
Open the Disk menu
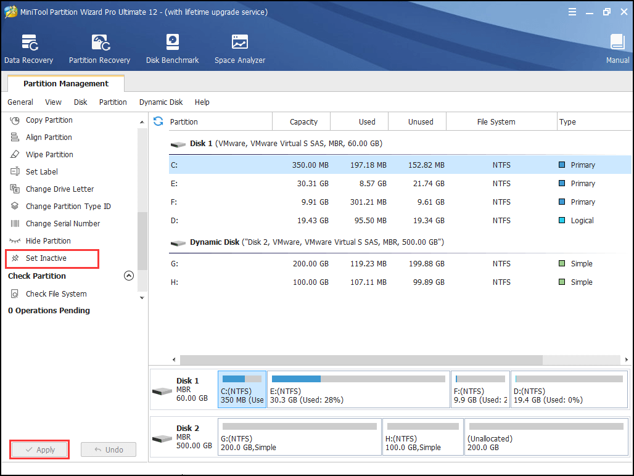(80, 102)
